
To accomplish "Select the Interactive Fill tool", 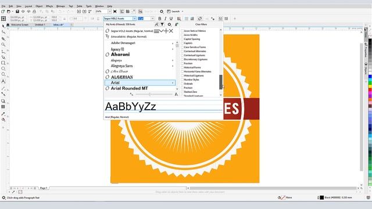I will coord(3,120).
